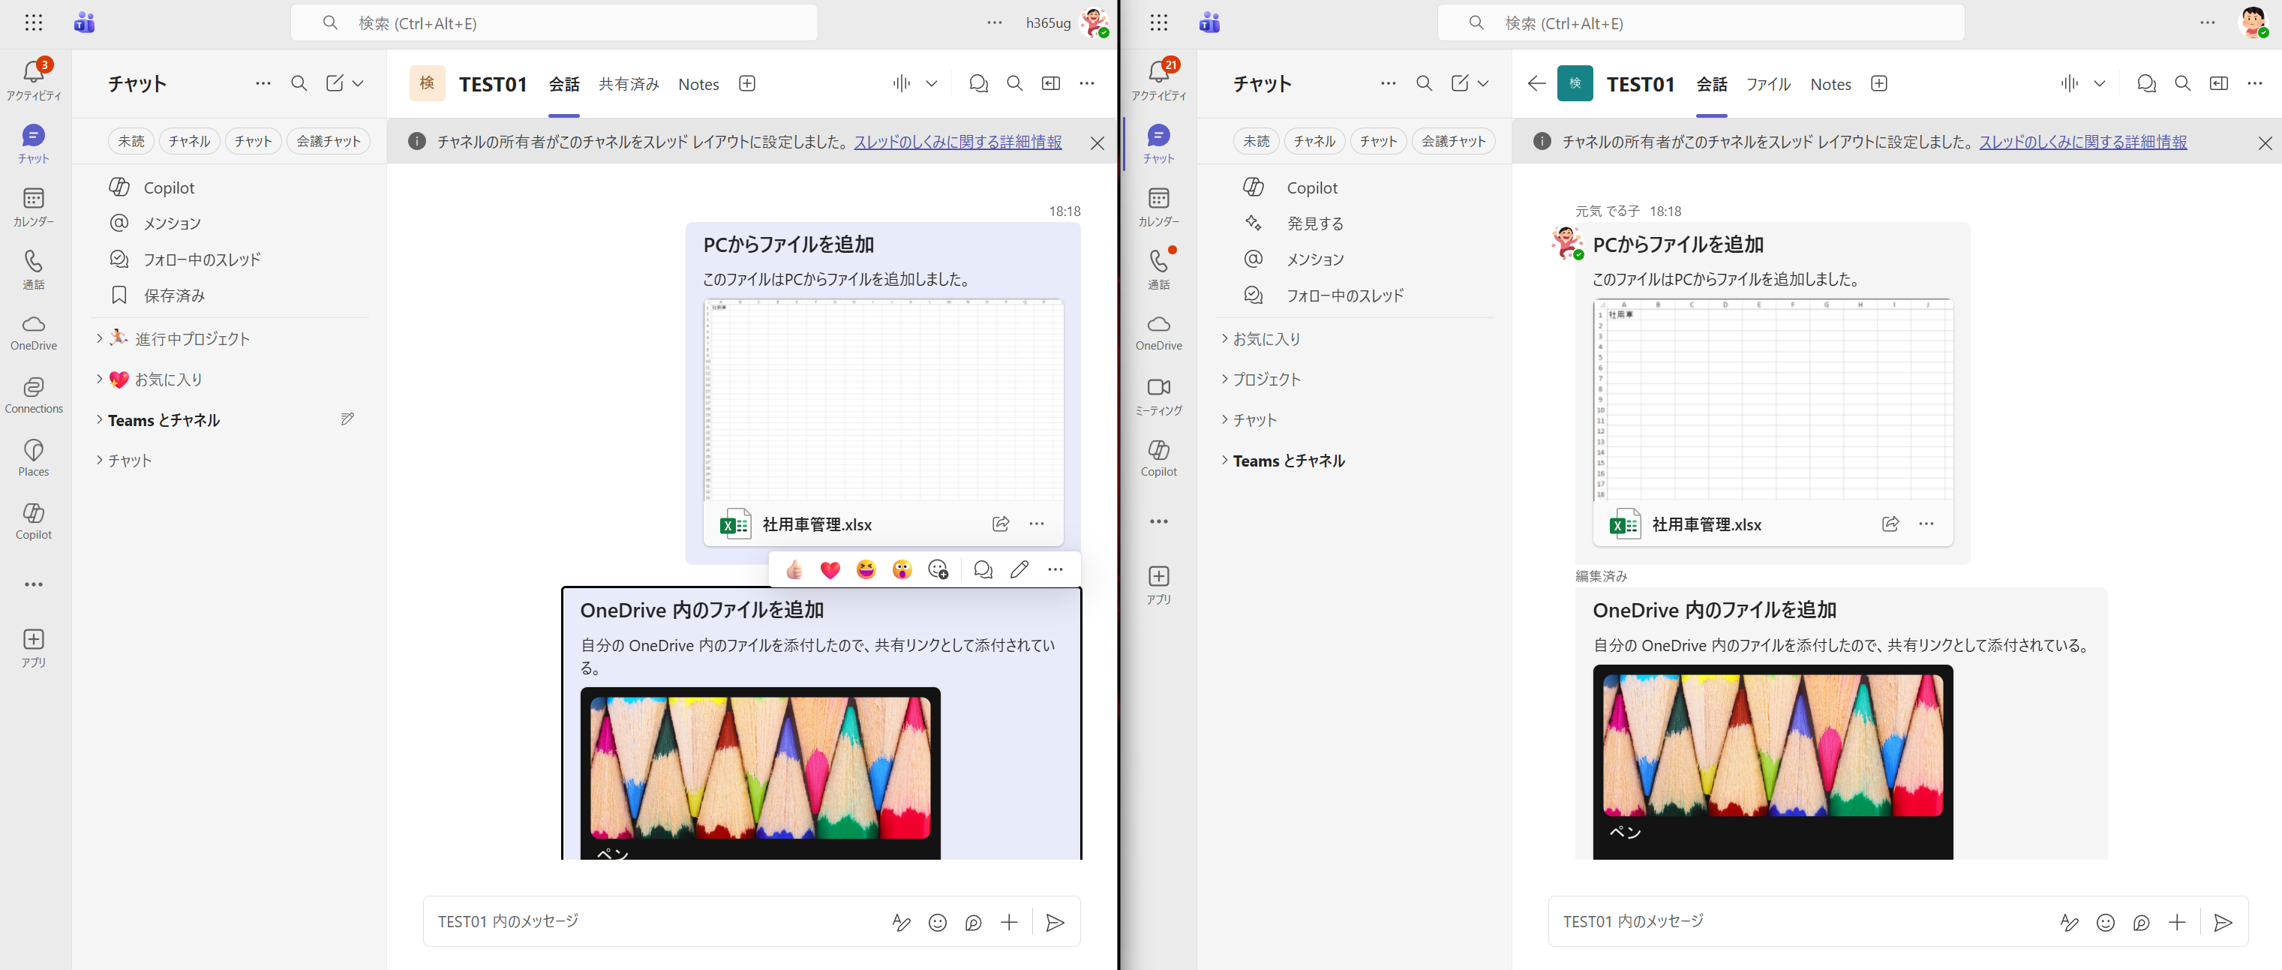The image size is (2282, 970).
Task: Open ミーティング in right window sidebar
Action: pyautogui.click(x=1159, y=396)
